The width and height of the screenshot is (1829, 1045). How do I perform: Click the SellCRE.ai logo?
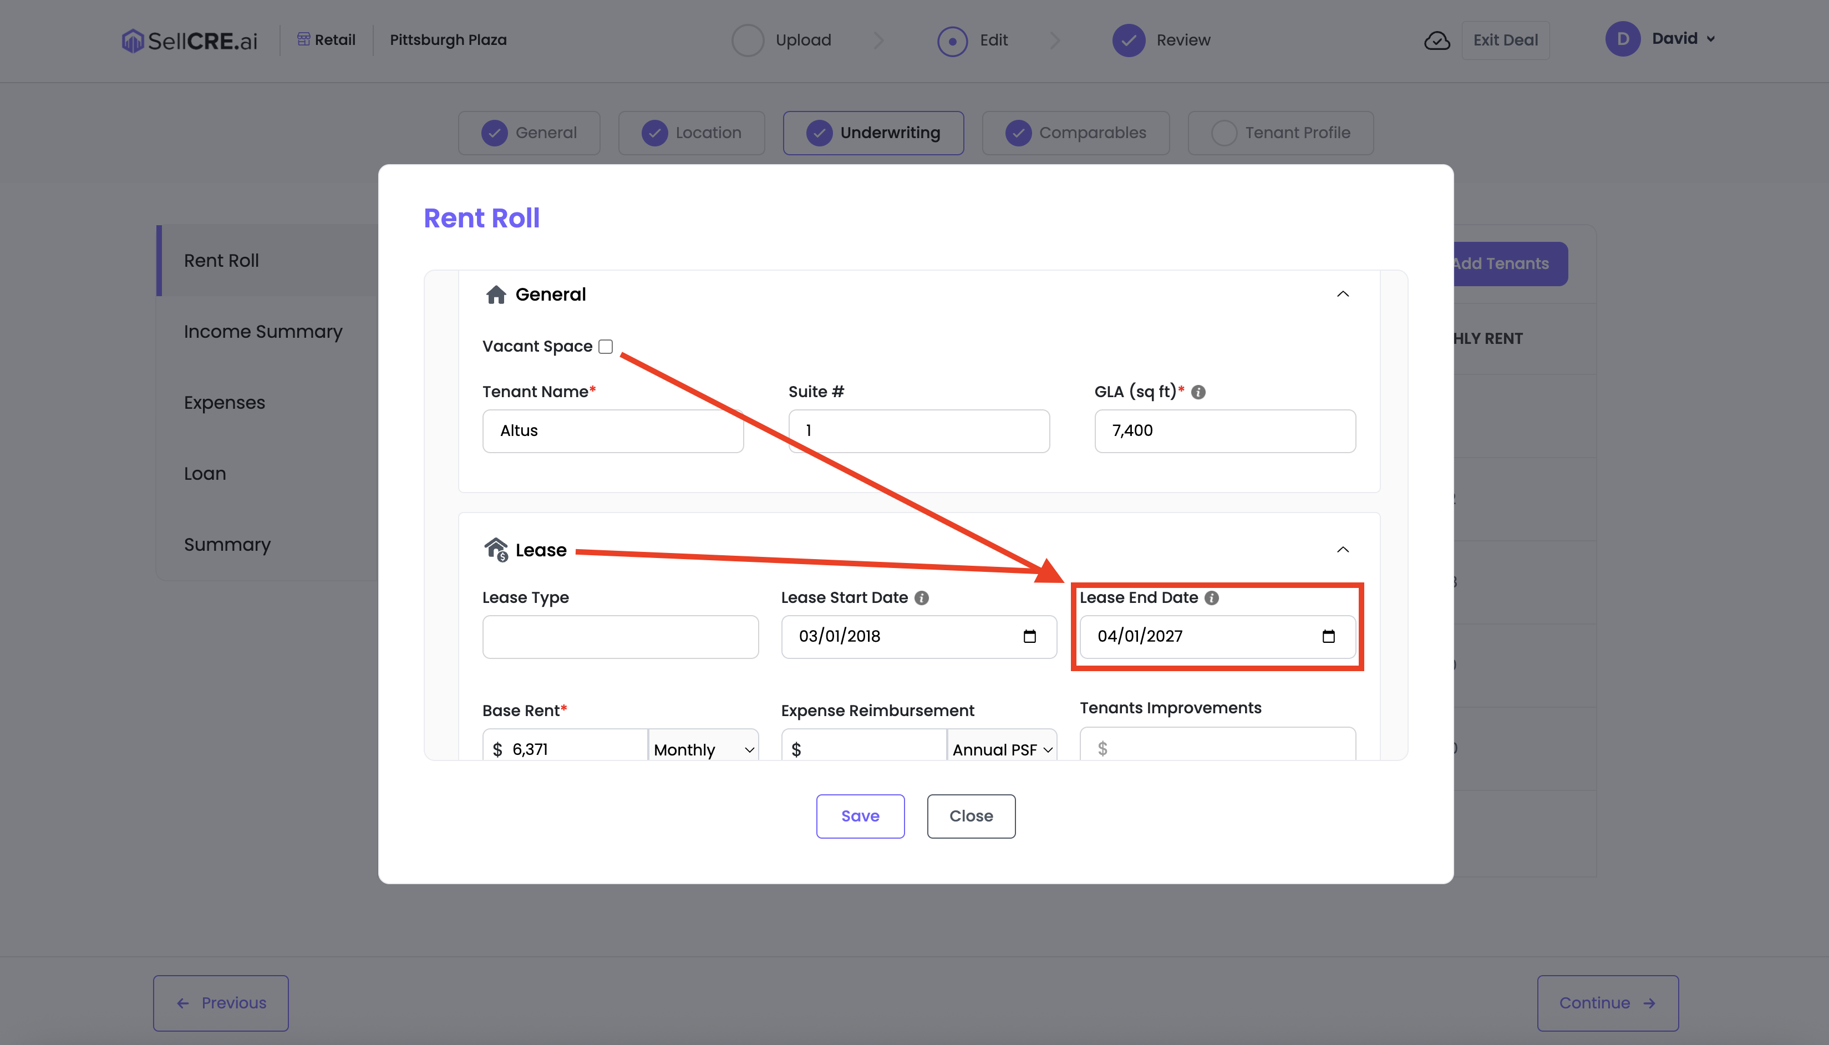190,40
